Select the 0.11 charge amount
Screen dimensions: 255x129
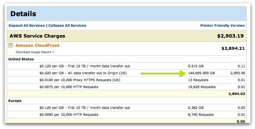[x=241, y=66]
